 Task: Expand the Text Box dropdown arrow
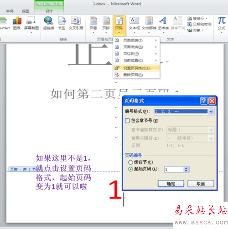[x=135, y=32]
